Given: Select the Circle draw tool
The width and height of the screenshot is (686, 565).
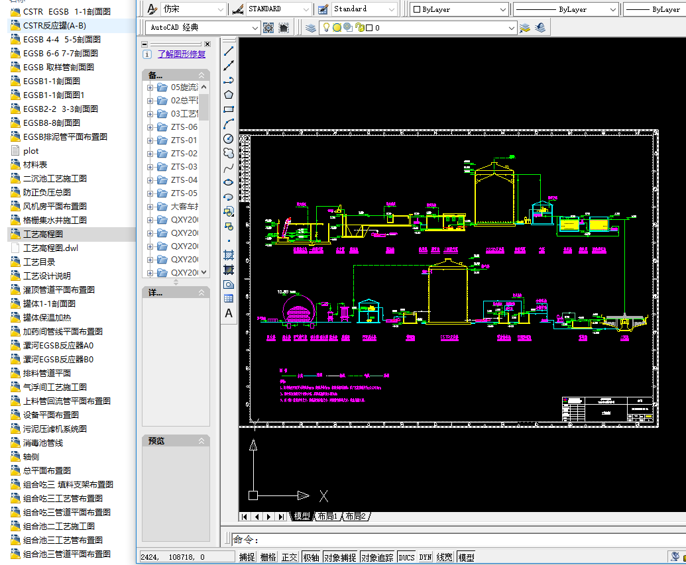Looking at the screenshot, I should click(229, 138).
